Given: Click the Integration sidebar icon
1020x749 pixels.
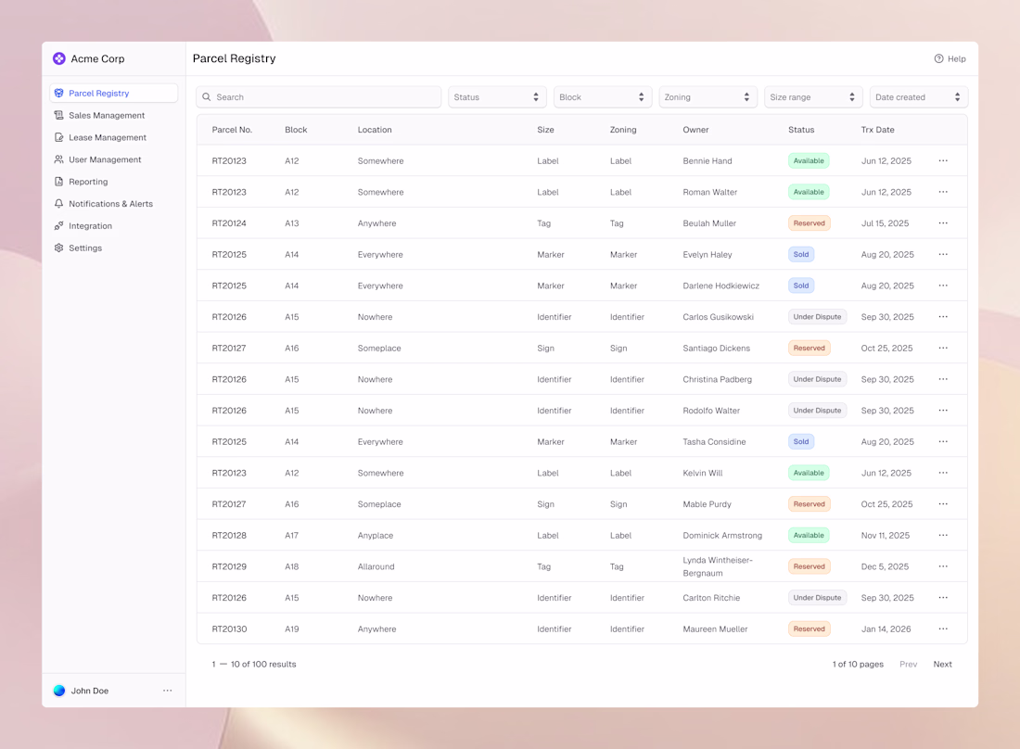Looking at the screenshot, I should (x=59, y=225).
